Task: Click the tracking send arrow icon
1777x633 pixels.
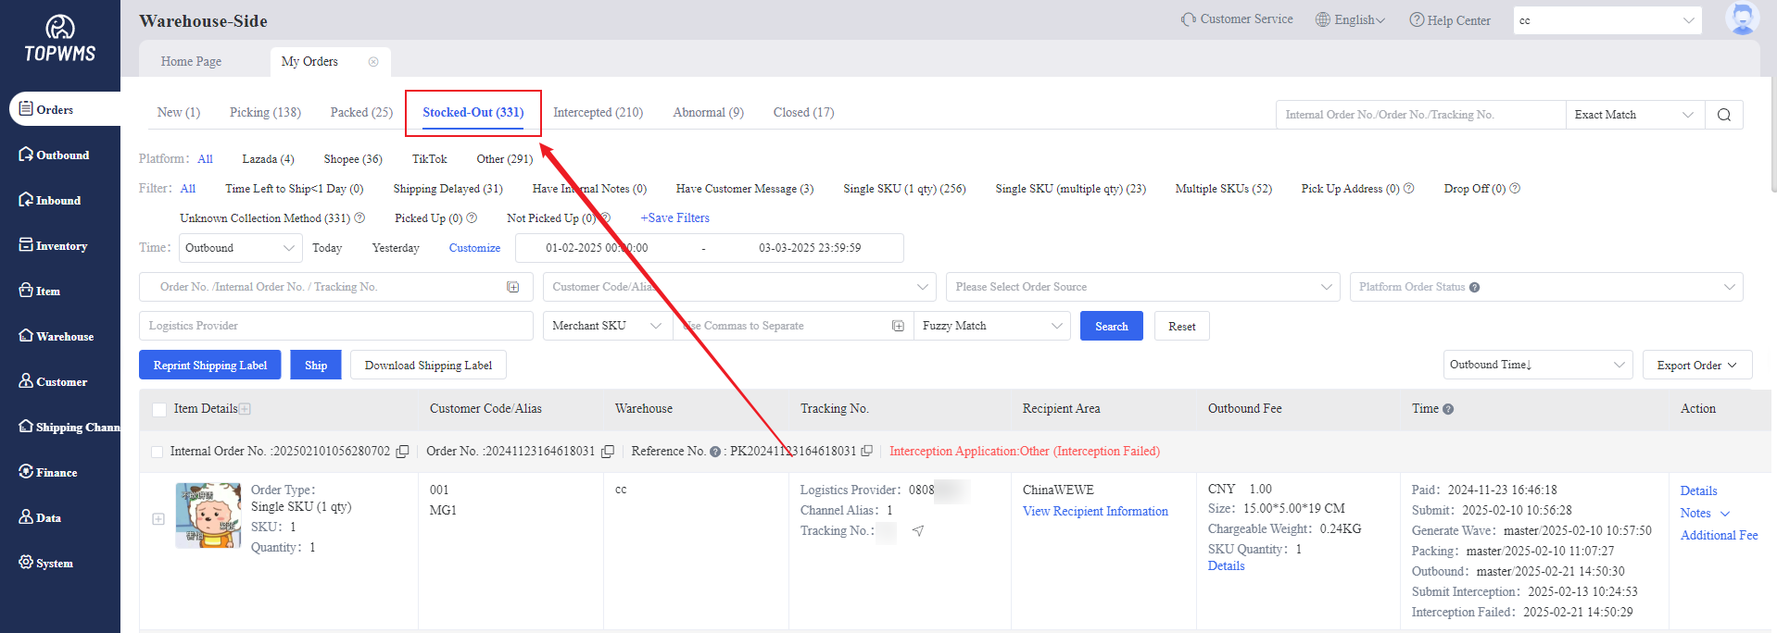Action: click(x=917, y=531)
